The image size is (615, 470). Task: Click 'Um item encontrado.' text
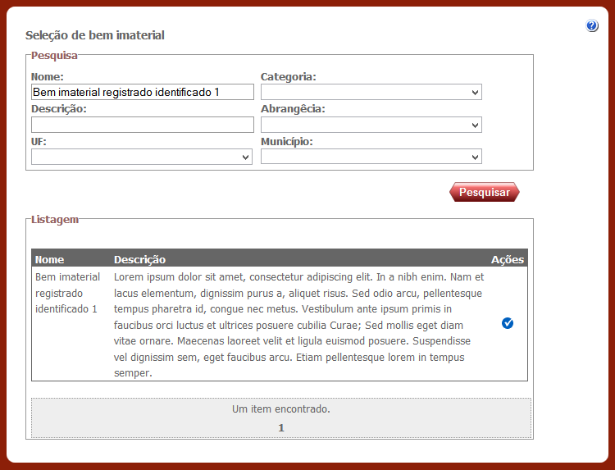280,409
